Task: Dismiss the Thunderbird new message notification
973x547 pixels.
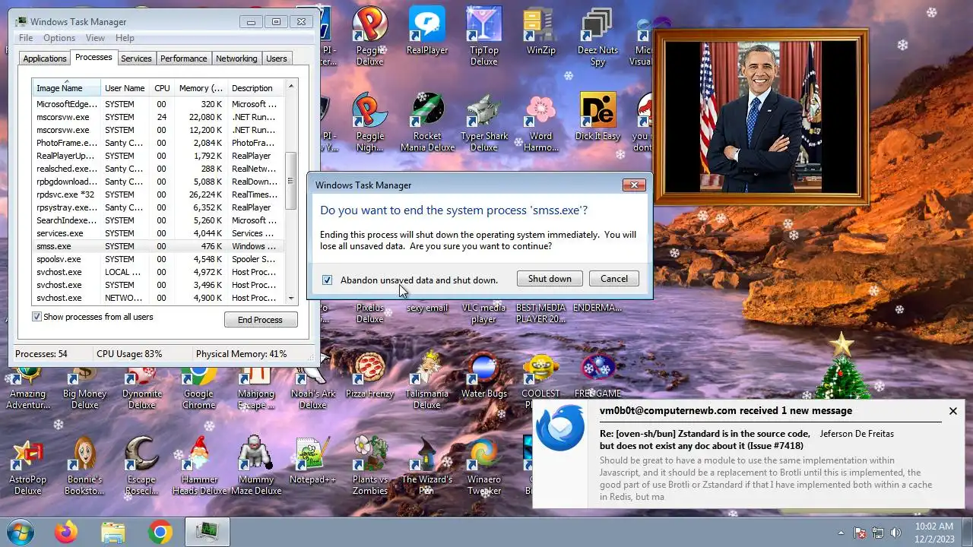Action: coord(952,411)
